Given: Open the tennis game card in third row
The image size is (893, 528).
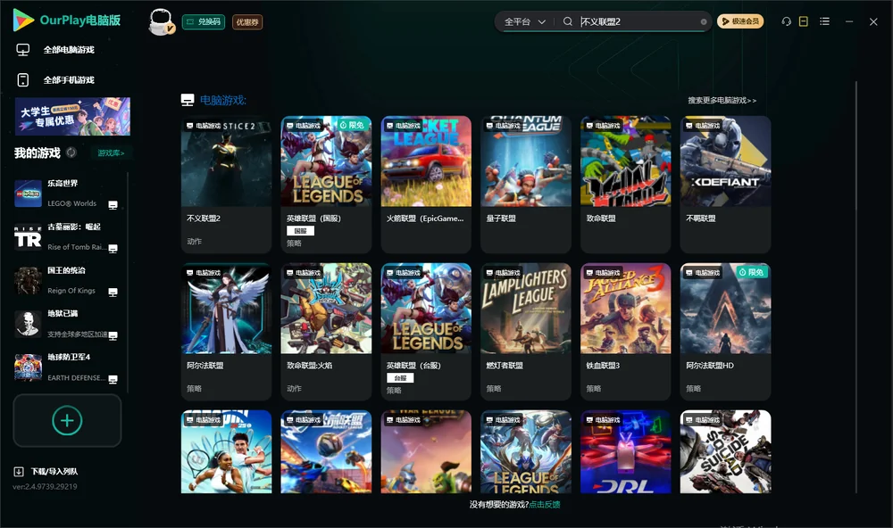Looking at the screenshot, I should point(226,452).
